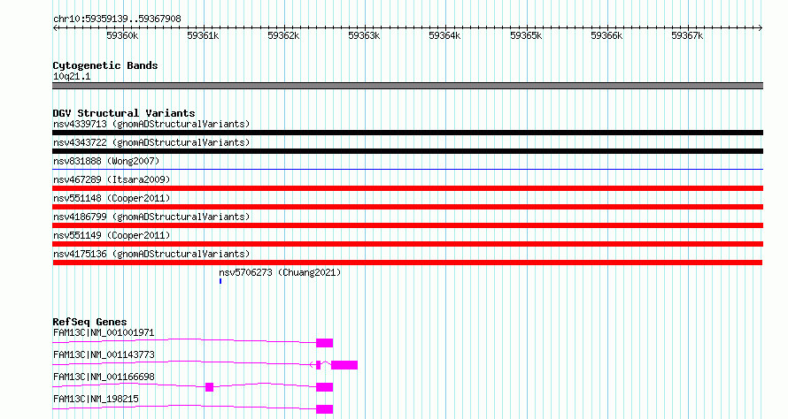The width and height of the screenshot is (788, 419).
Task: Click the 59366k ruler tick label
Action: tap(606, 36)
